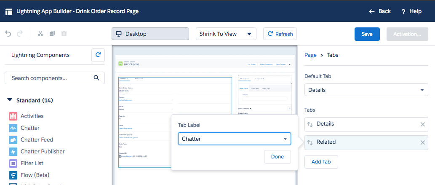Save the page
Viewport: 435px width, 185px height.
pos(367,34)
